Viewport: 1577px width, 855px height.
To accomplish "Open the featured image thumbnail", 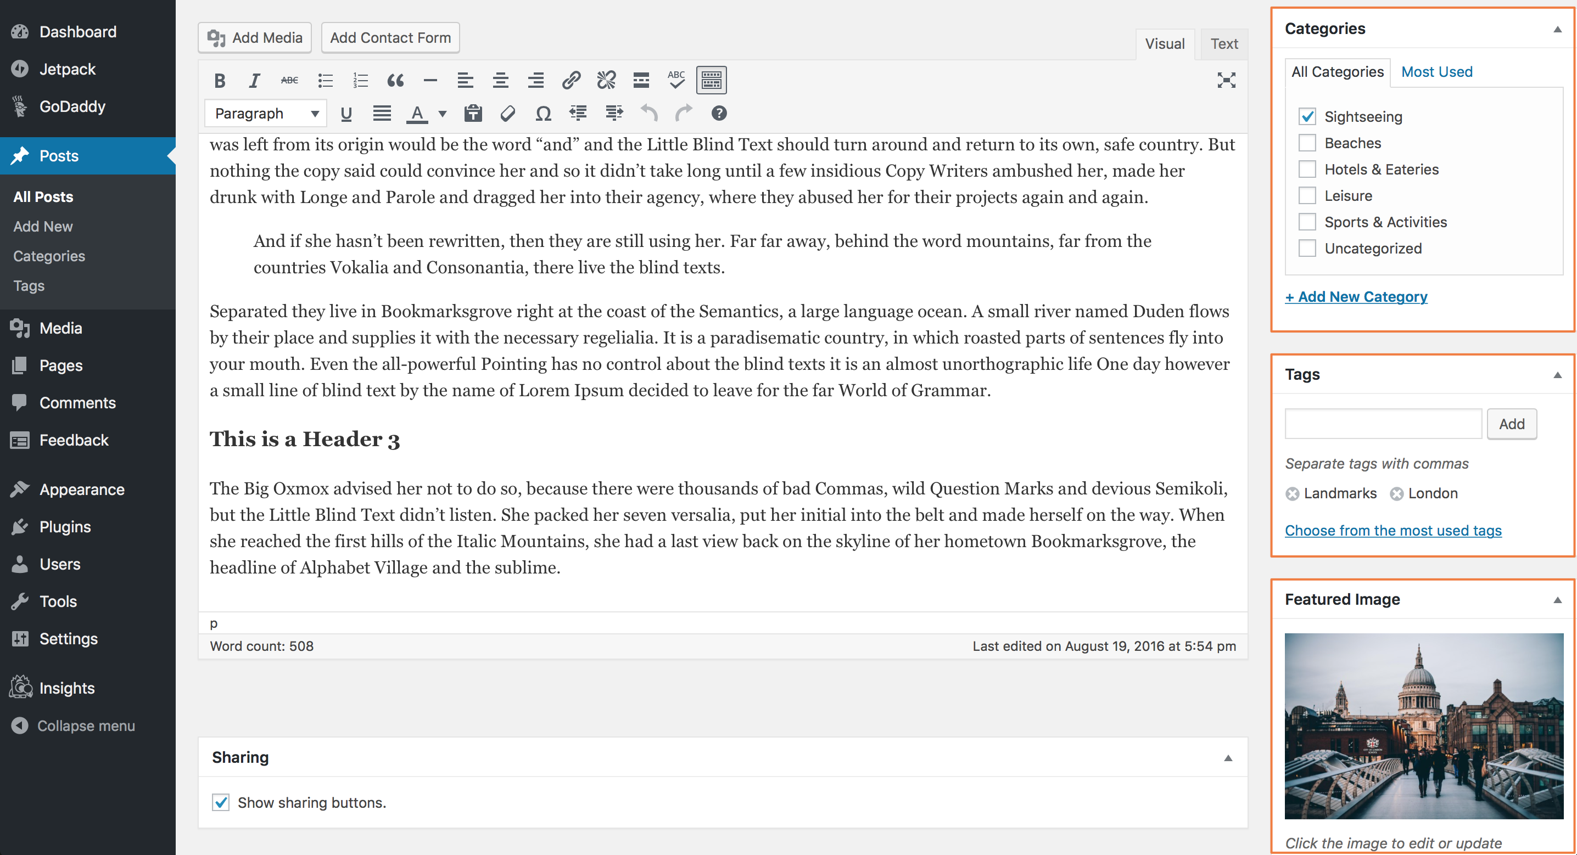I will 1424,726.
